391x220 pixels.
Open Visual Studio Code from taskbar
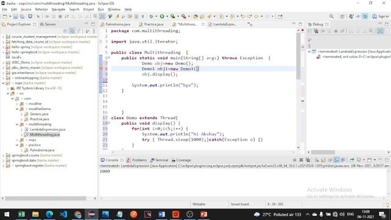click(x=64, y=215)
